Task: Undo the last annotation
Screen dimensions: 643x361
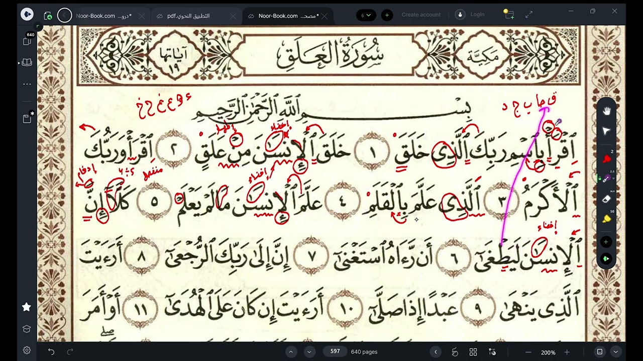Action: click(x=51, y=352)
